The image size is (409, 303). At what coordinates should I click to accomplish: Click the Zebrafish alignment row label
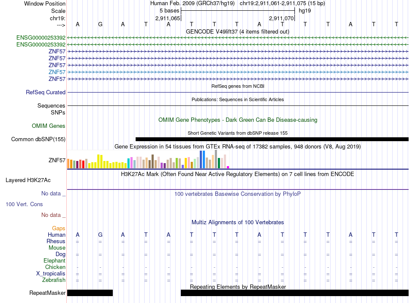pyautogui.click(x=54, y=280)
